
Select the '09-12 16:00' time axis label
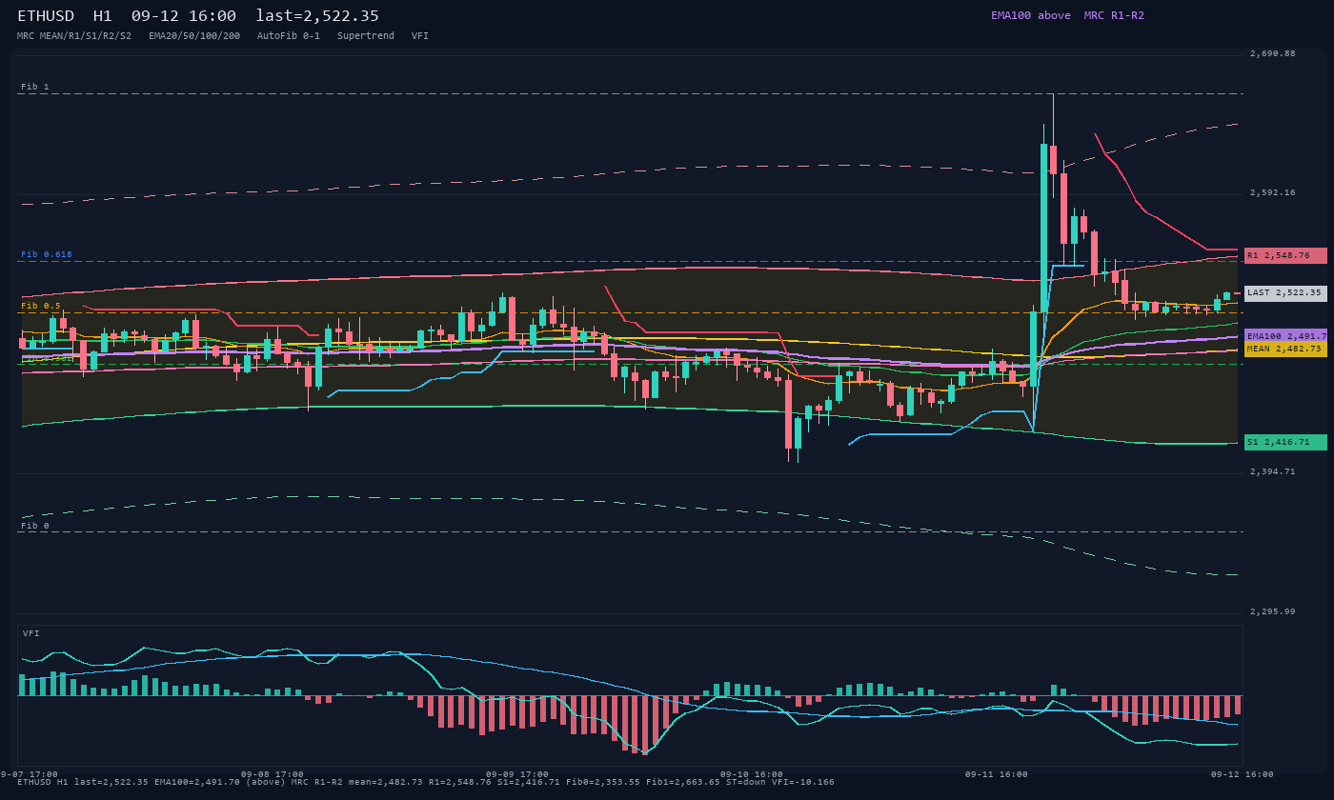pos(1242,774)
